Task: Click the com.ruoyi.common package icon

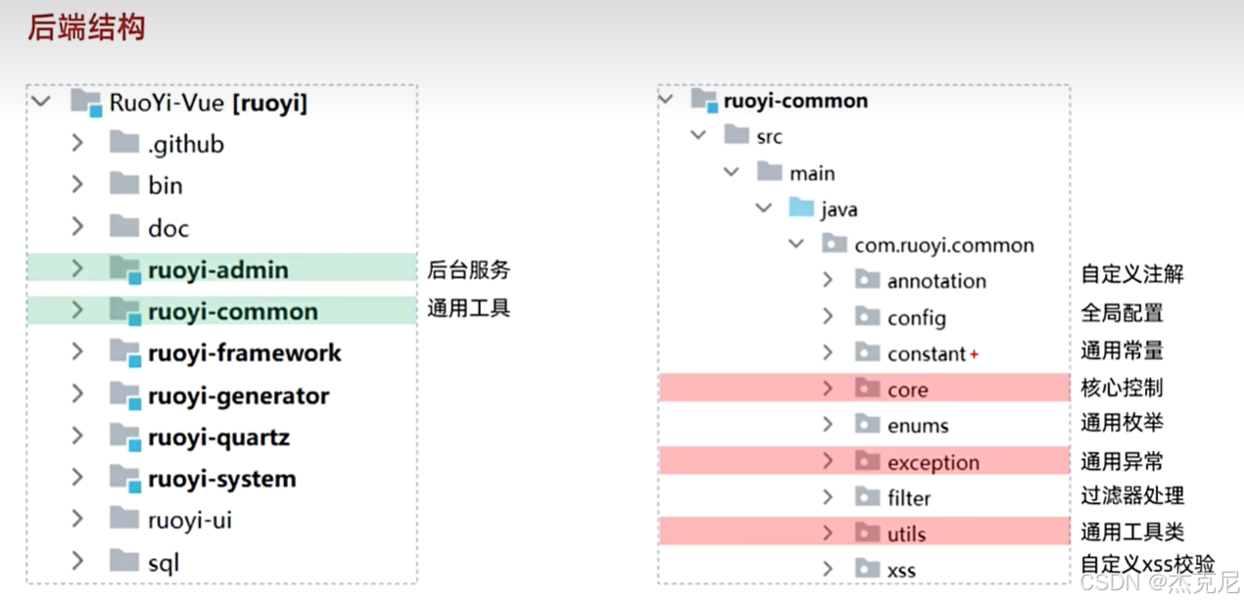Action: [x=836, y=245]
